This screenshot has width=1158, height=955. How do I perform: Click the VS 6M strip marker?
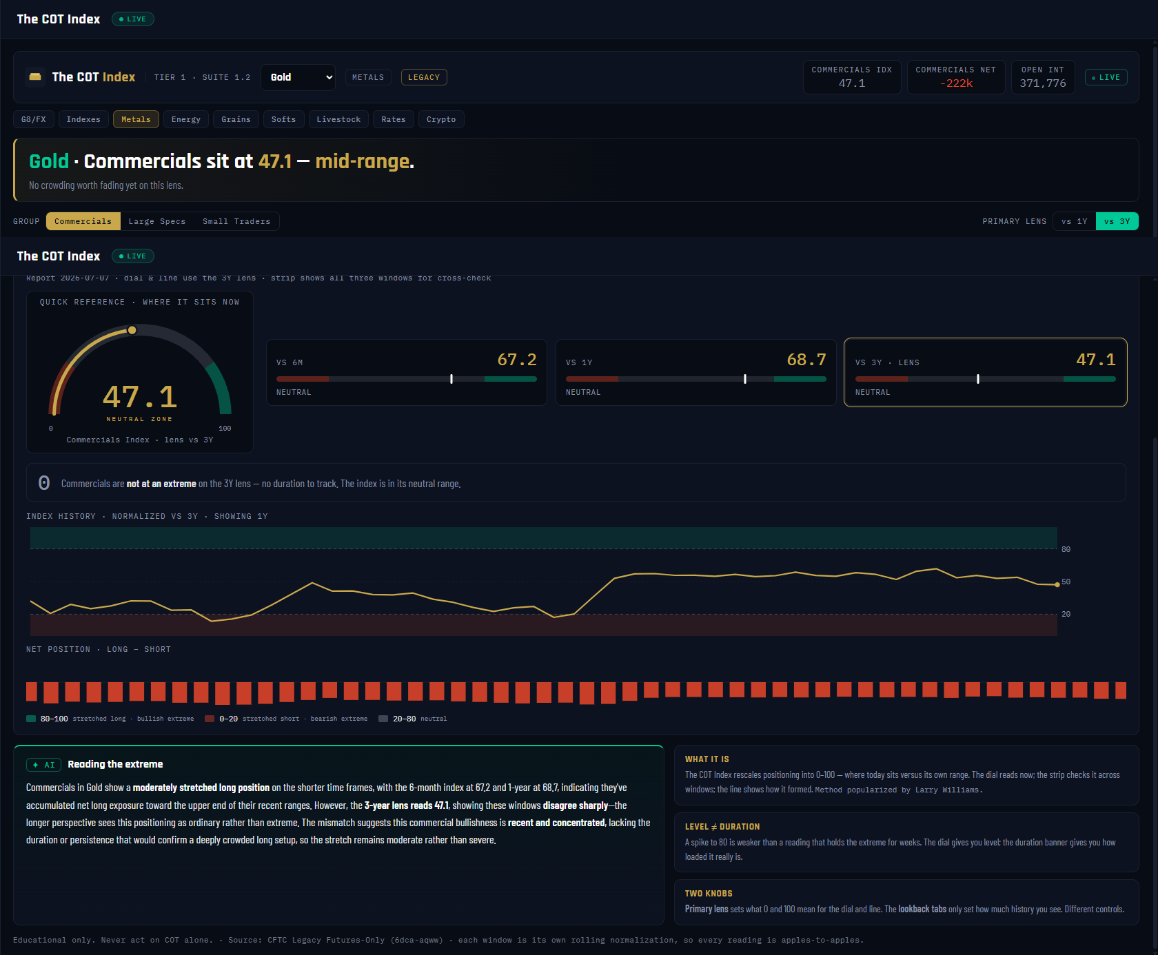pyautogui.click(x=451, y=379)
